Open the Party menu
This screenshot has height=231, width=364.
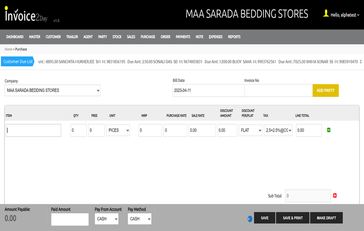102,37
